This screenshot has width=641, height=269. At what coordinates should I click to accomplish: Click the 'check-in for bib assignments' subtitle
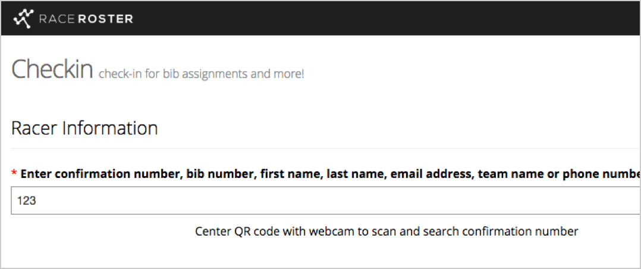pos(201,74)
